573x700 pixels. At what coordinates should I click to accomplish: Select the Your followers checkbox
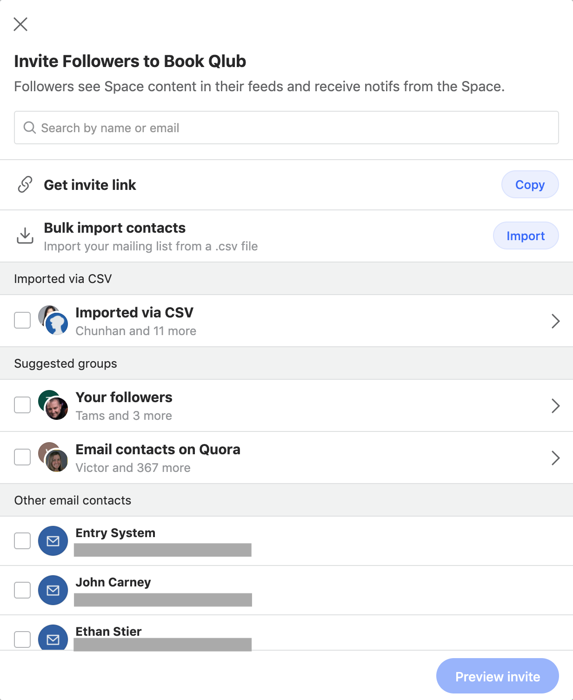point(22,405)
